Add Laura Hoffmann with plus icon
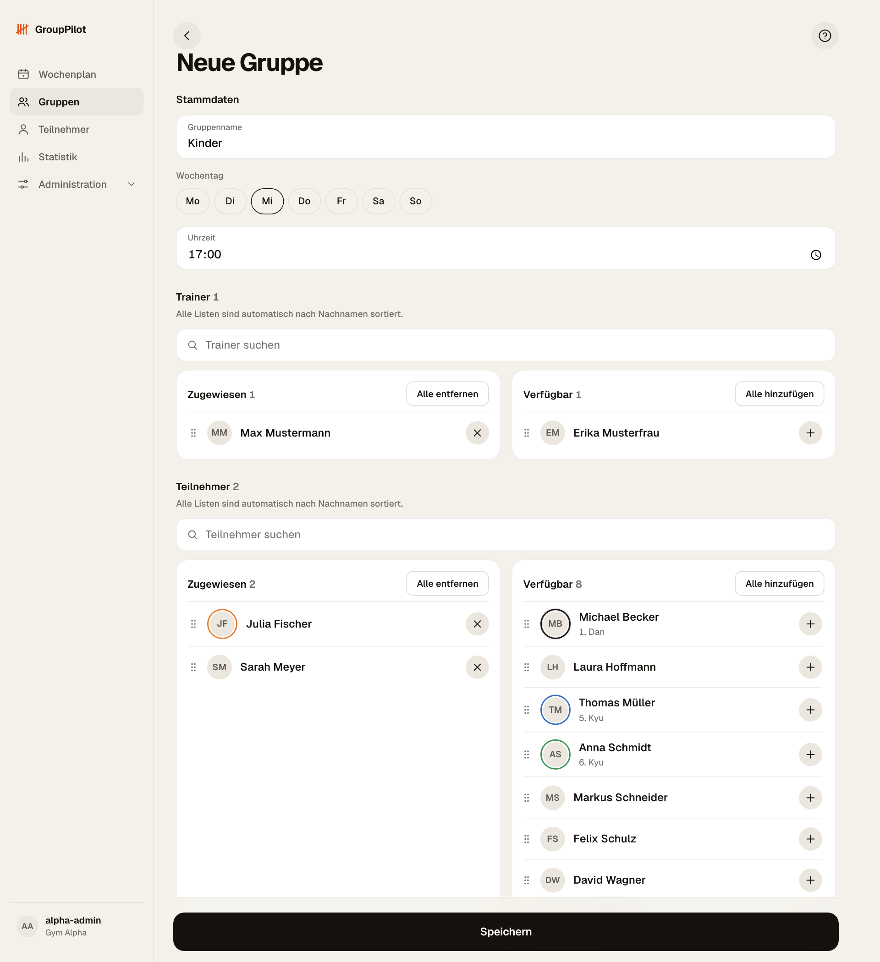 pyautogui.click(x=810, y=667)
